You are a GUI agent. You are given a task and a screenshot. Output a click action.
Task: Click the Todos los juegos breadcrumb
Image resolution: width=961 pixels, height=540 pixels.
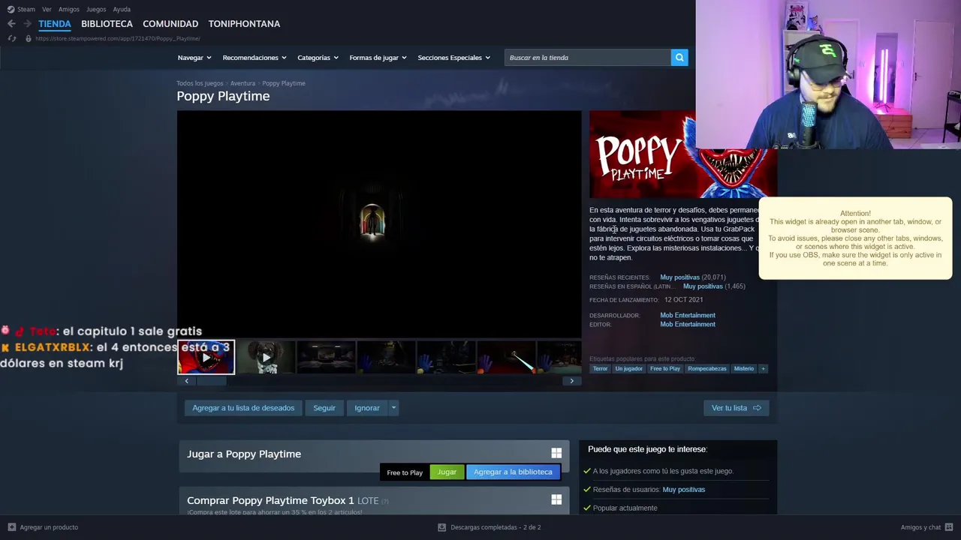coord(200,83)
